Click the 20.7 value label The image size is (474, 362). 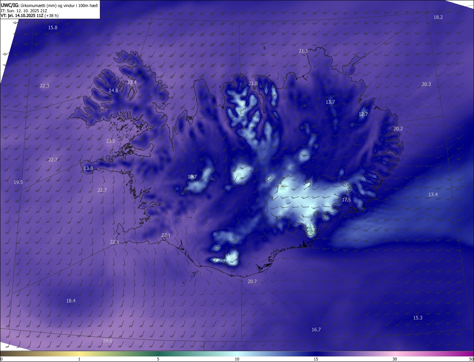tap(252, 282)
